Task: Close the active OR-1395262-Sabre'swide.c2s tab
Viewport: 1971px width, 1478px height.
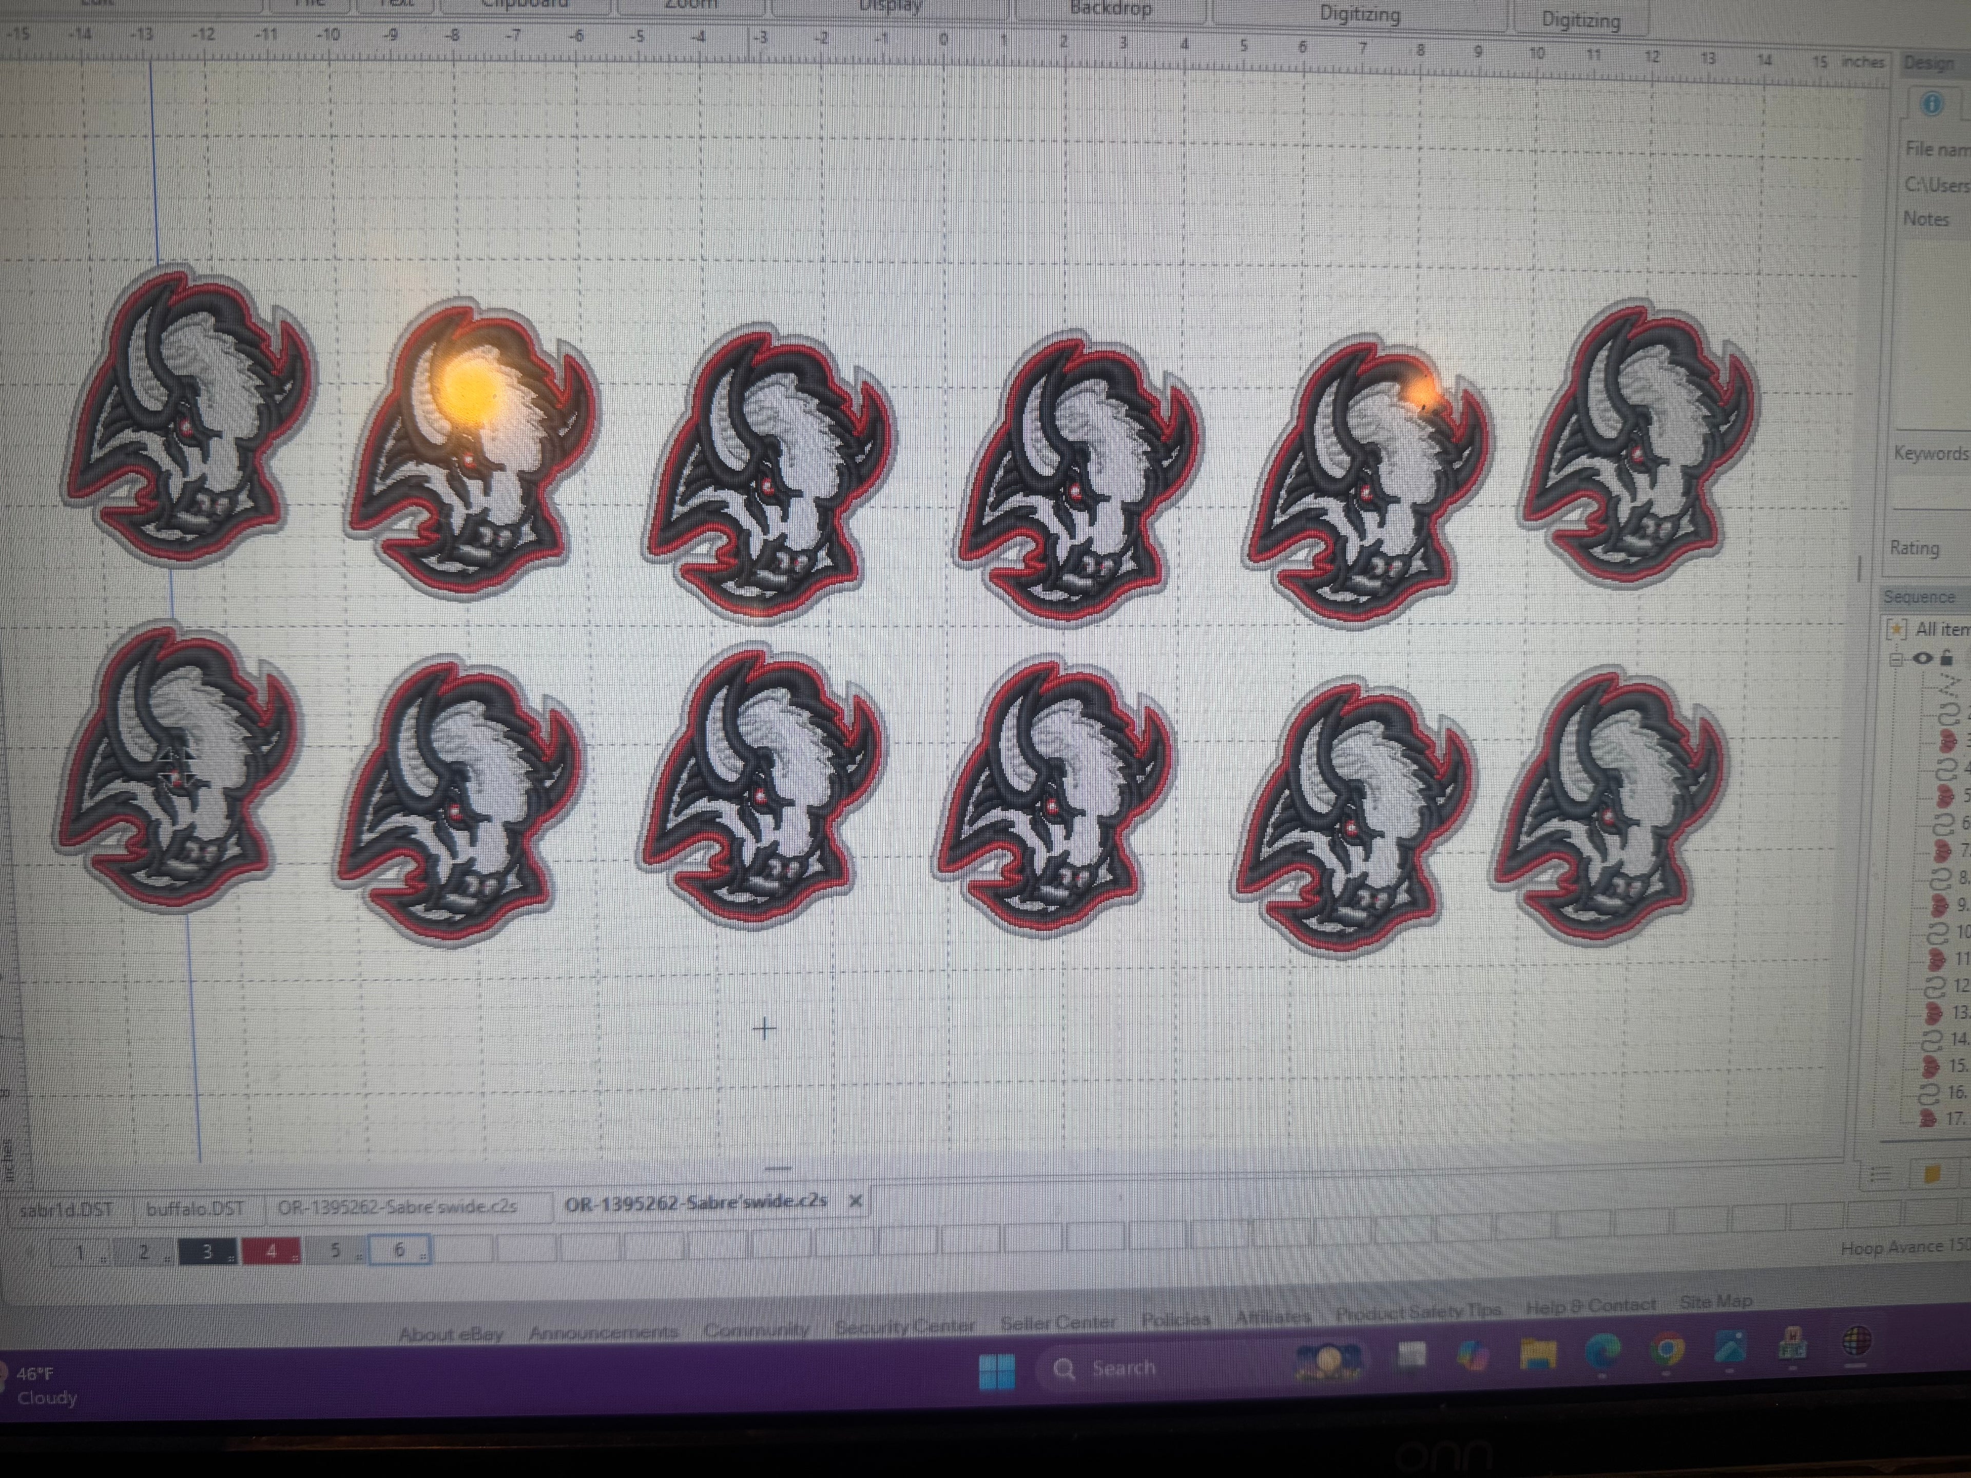Action: tap(856, 1201)
